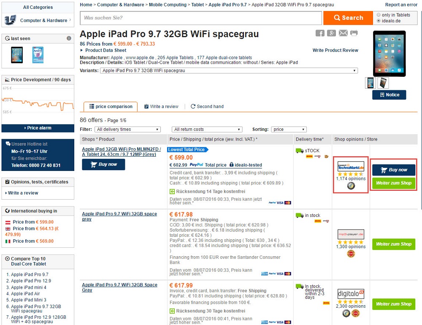Open the last seen Aptamil product thumbnail

[x=38, y=55]
